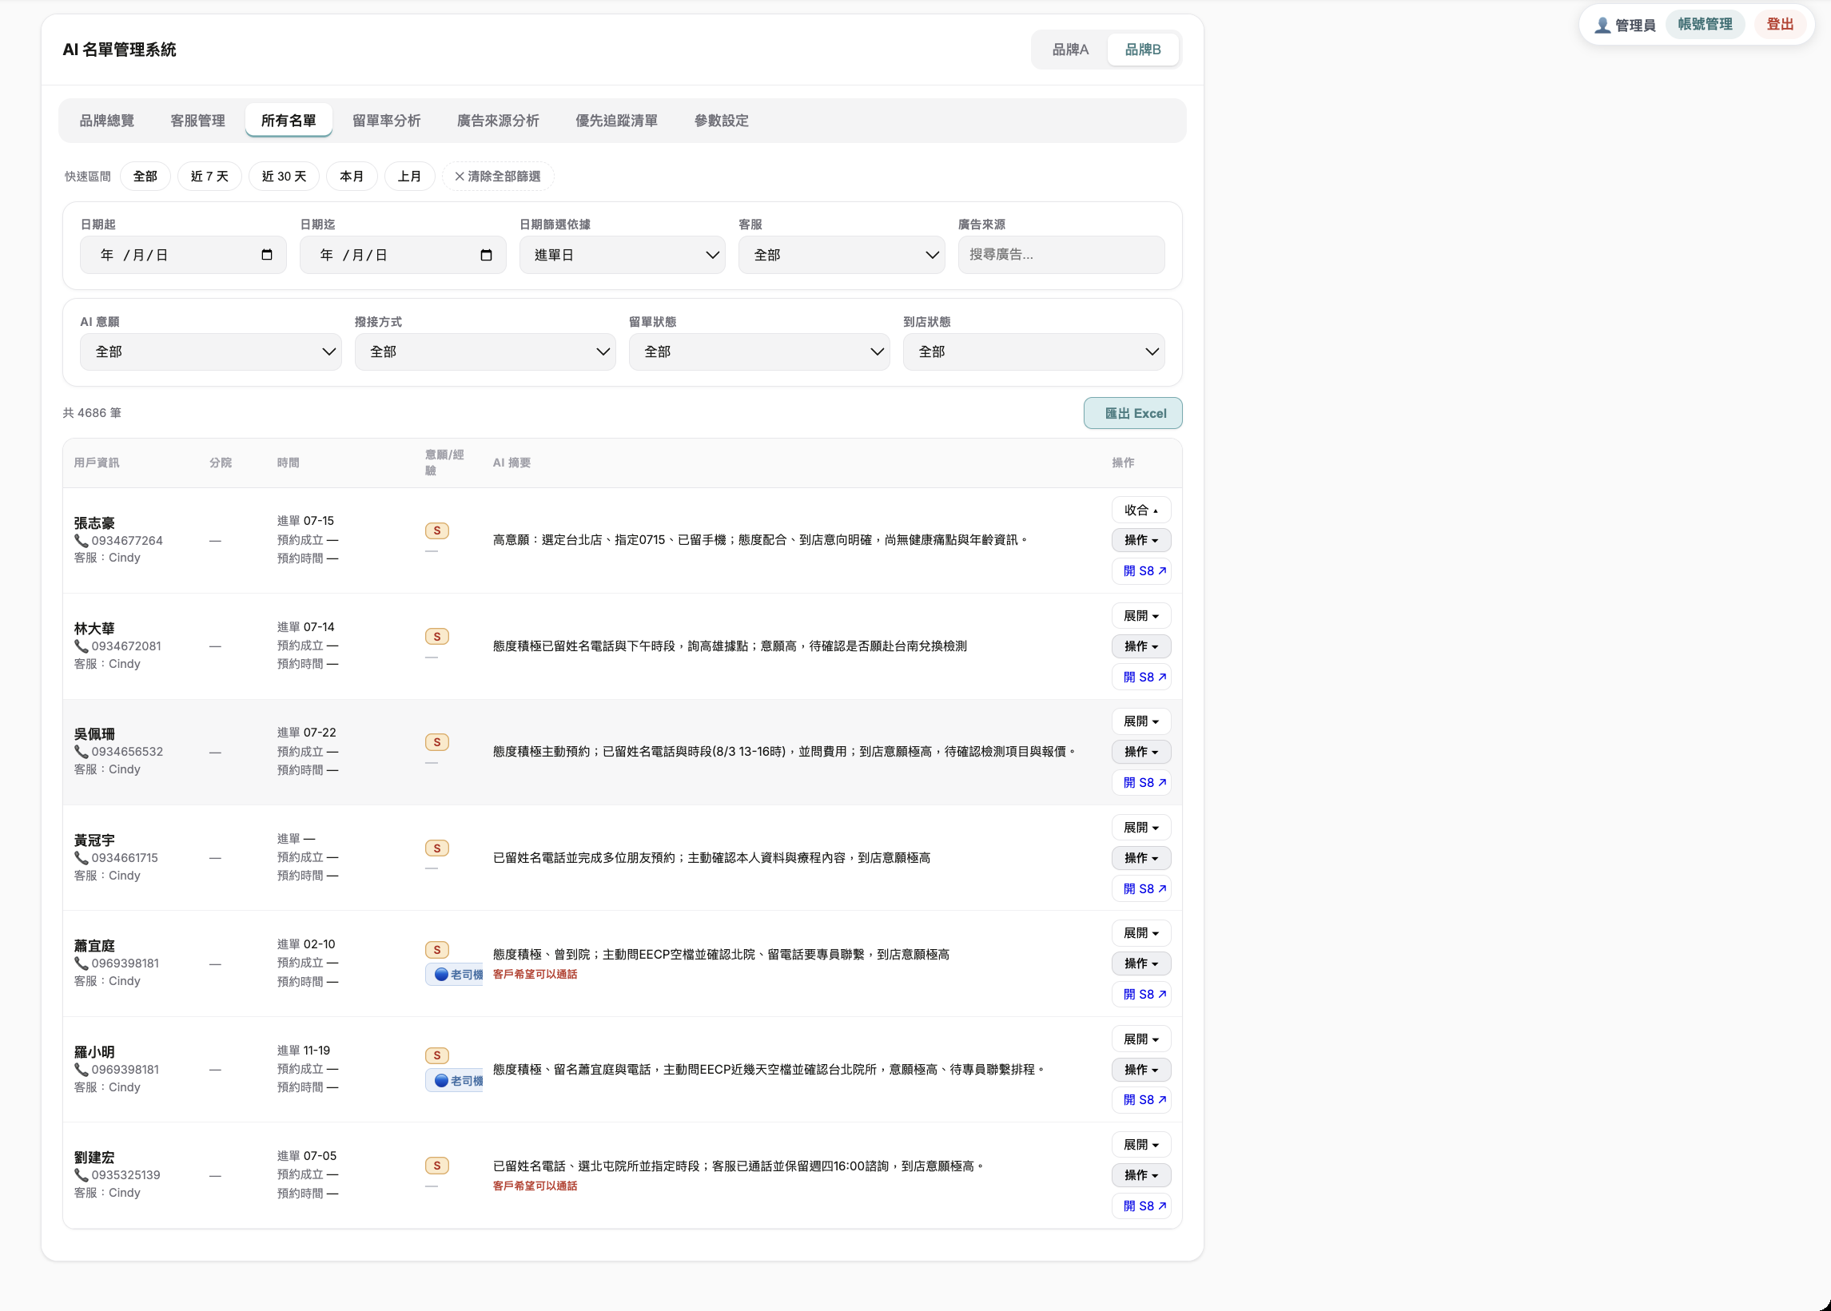
Task: Open the calendar picker in 日期起 field
Action: [266, 255]
